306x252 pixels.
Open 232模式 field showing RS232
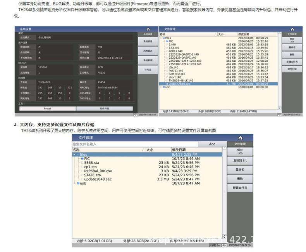tap(114, 73)
